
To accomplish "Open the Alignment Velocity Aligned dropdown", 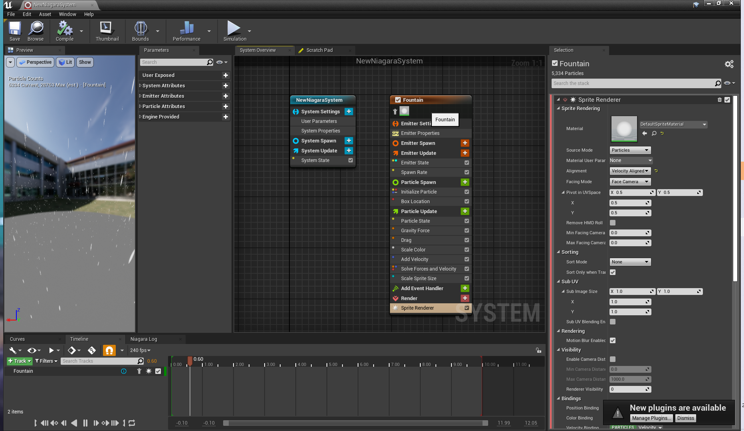I will [x=630, y=171].
